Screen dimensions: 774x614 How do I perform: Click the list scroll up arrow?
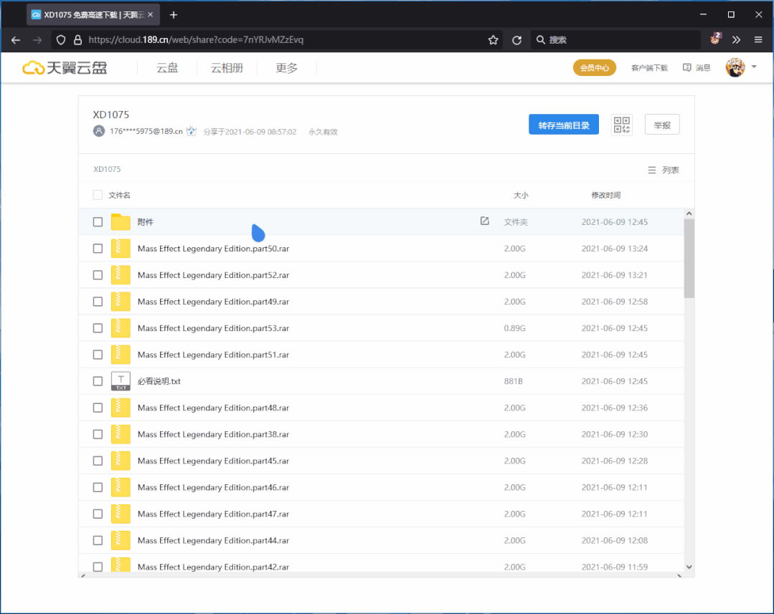[689, 214]
